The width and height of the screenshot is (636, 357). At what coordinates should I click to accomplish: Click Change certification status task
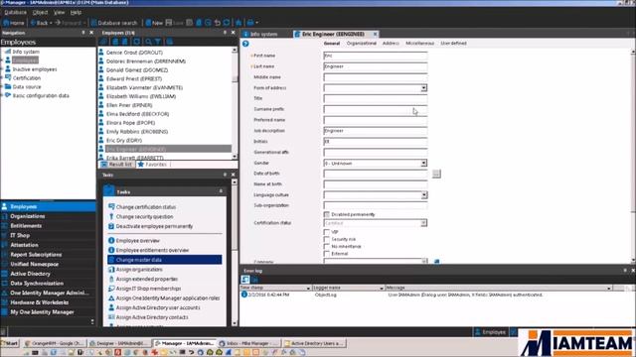pyautogui.click(x=146, y=207)
